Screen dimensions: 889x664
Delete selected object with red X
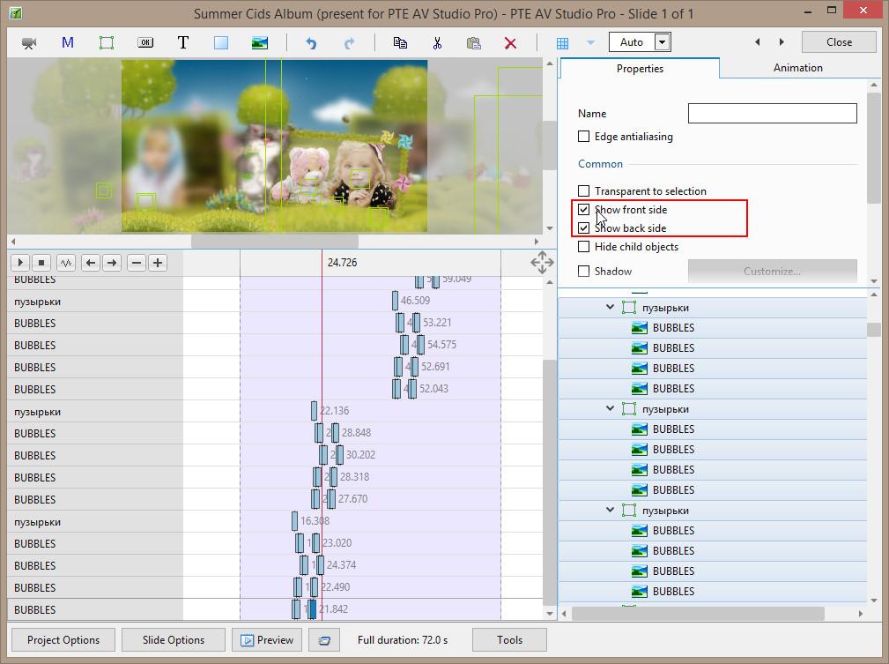[510, 42]
